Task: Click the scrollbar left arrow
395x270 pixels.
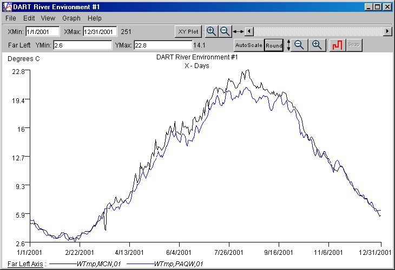Action: pos(248,31)
